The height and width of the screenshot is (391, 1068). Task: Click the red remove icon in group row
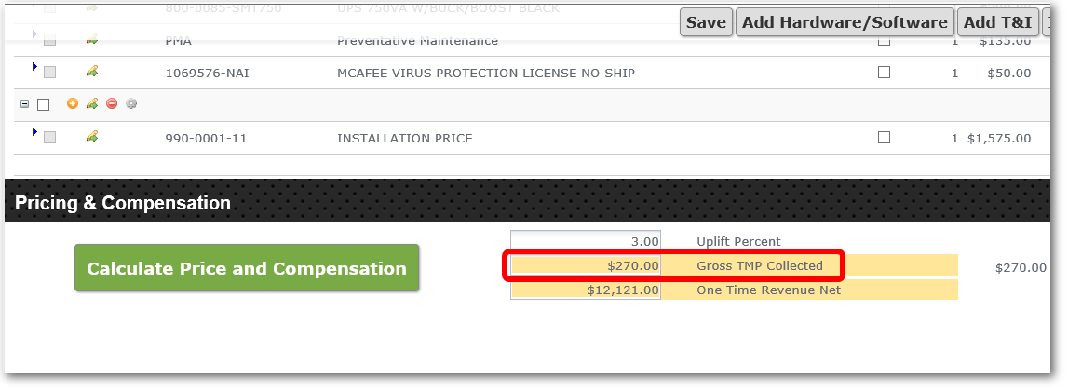[112, 103]
